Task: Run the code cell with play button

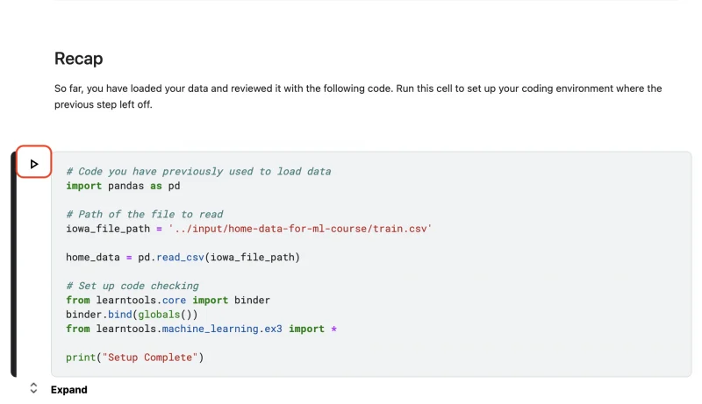Action: pyautogui.click(x=34, y=164)
